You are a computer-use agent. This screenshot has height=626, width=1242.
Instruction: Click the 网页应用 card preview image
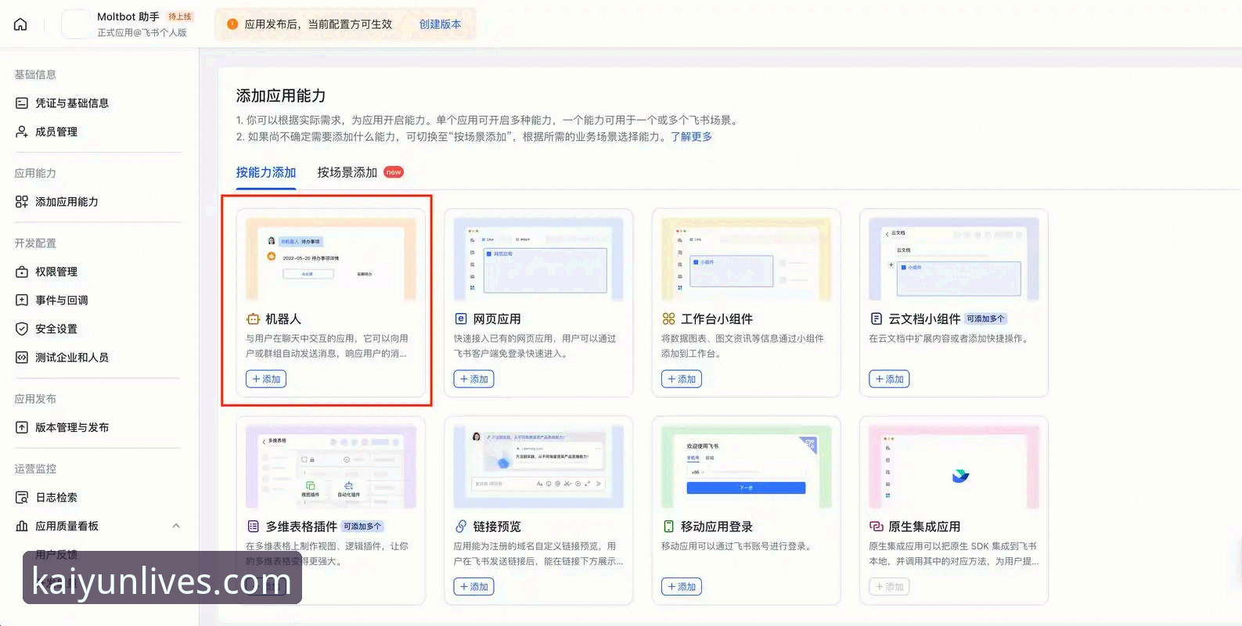tap(538, 260)
